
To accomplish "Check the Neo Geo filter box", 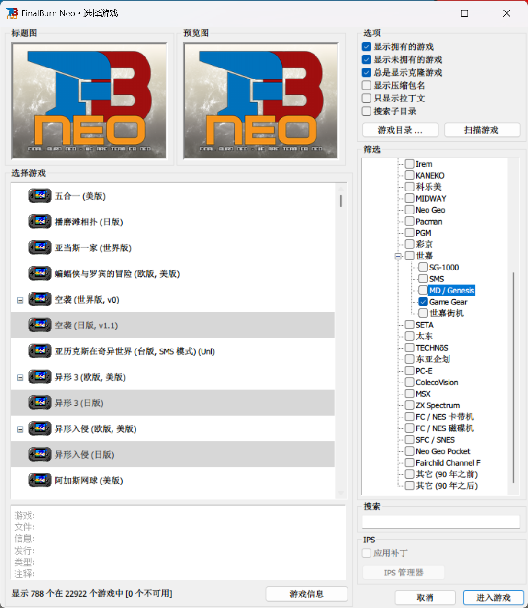I will click(410, 210).
